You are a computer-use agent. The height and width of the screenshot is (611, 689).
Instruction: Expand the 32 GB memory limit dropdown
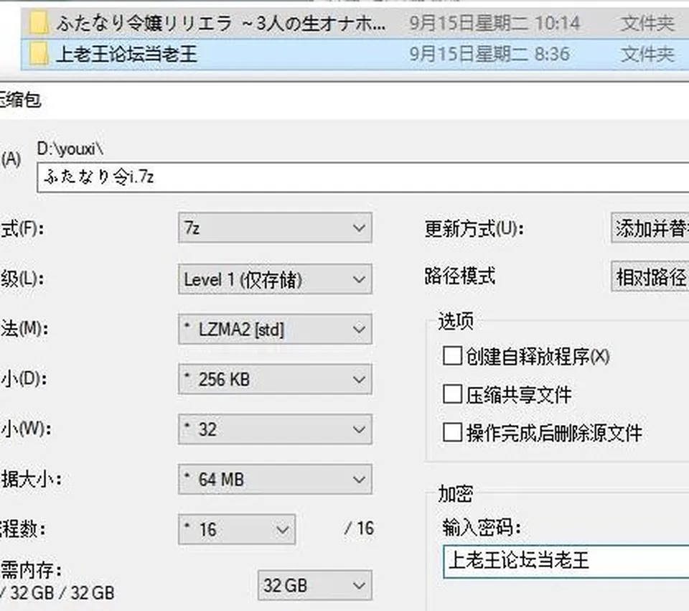coord(314,585)
